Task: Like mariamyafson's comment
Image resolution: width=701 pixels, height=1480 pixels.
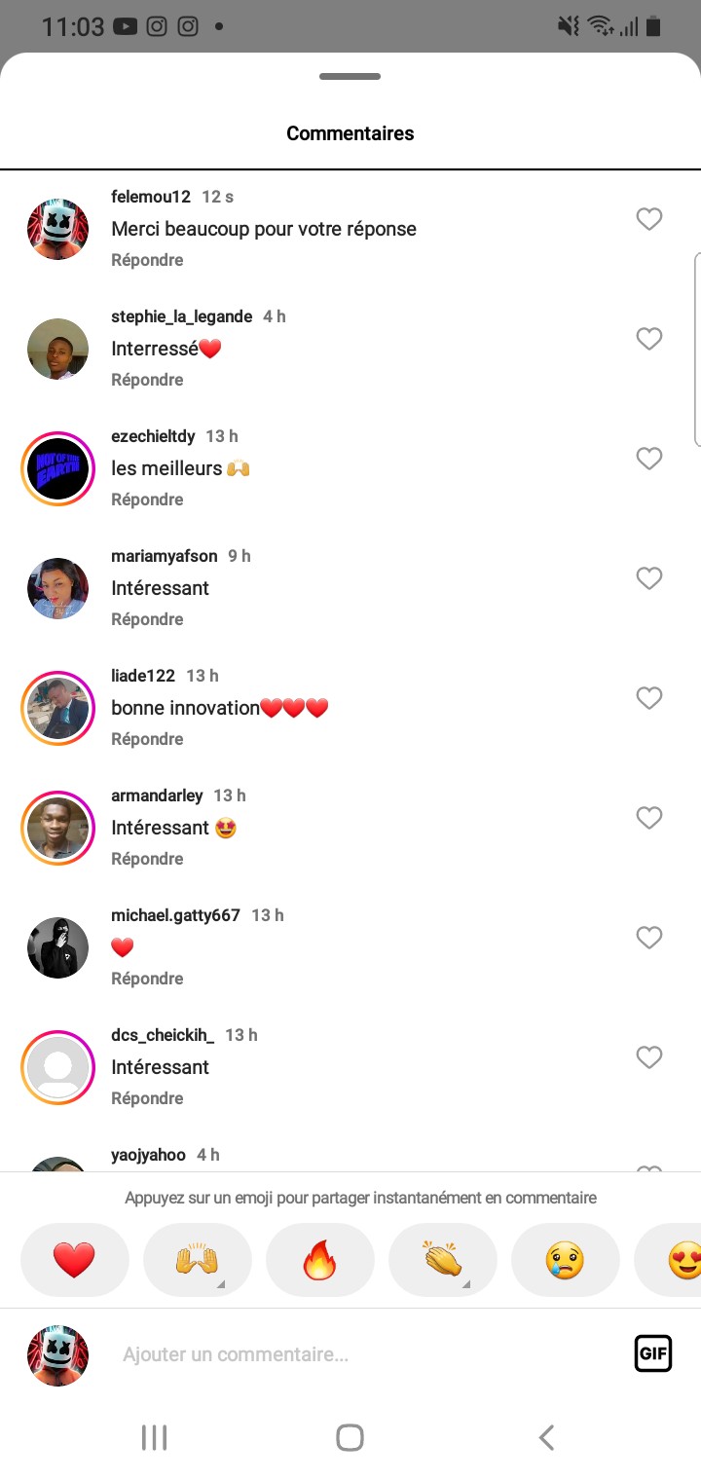Action: click(648, 578)
